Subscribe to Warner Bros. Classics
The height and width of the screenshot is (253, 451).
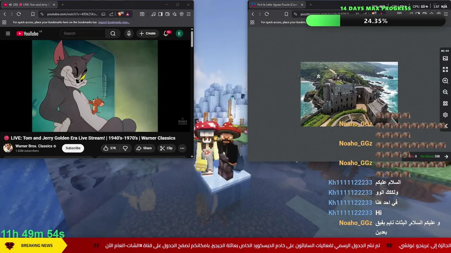tap(73, 148)
